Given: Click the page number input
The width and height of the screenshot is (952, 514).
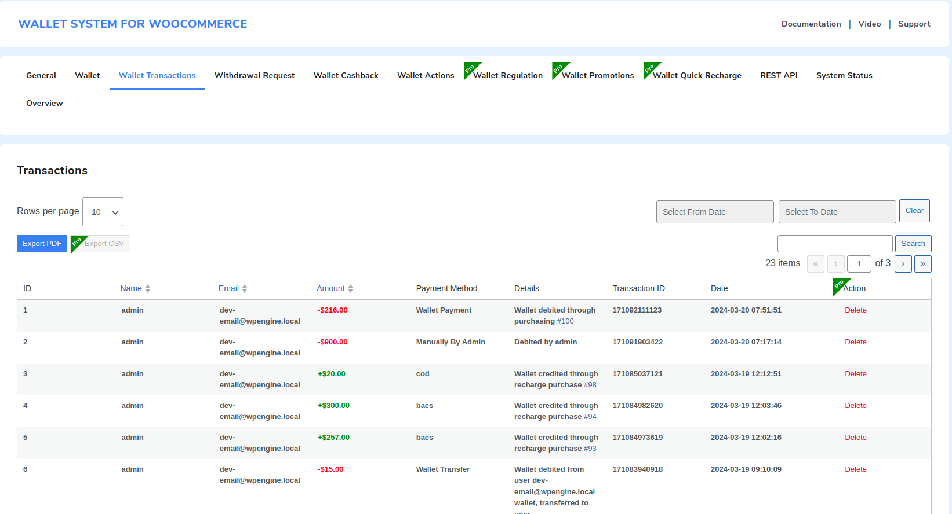Looking at the screenshot, I should pyautogui.click(x=859, y=264).
